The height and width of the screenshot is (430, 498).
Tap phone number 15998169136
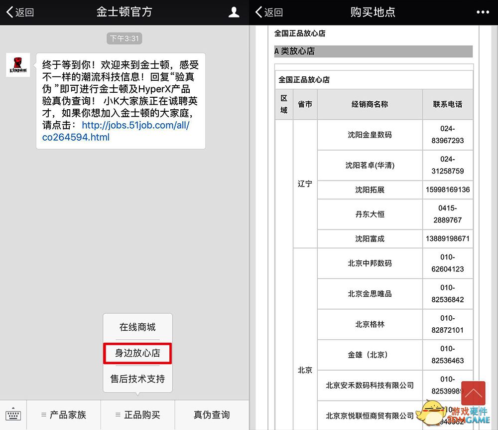pos(448,190)
